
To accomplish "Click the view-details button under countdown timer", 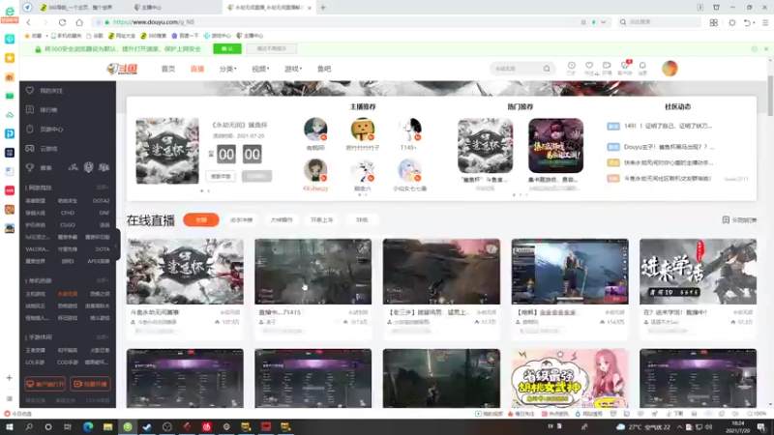I will (221, 176).
